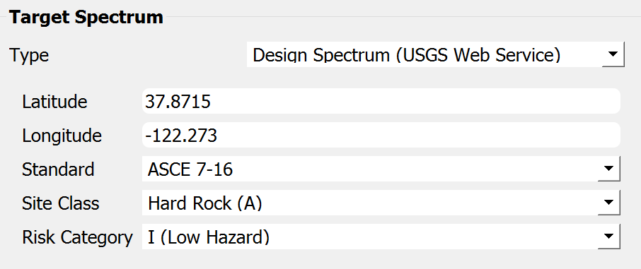Select the ASCE 7-16 combo box text
The height and width of the screenshot is (269, 641).
pyautogui.click(x=190, y=169)
